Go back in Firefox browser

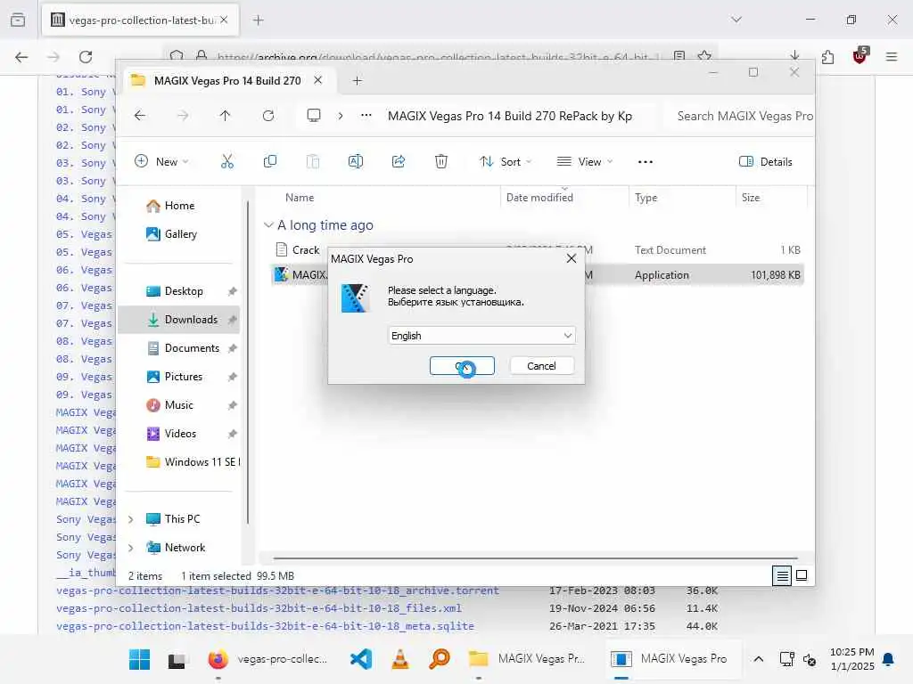click(21, 57)
